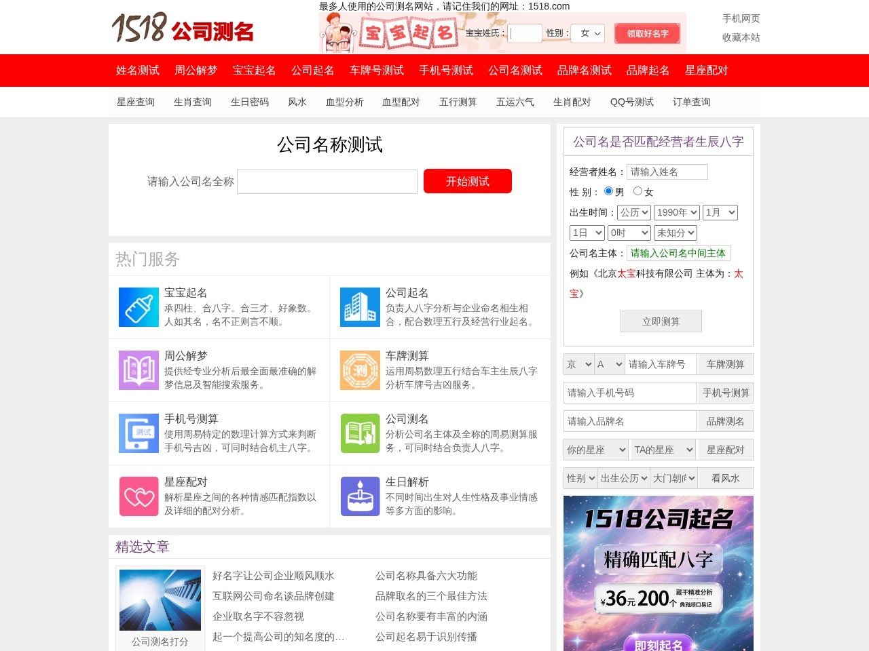The image size is (869, 651).
Task: Click the 车牌测算 bagua icon
Action: pos(360,370)
